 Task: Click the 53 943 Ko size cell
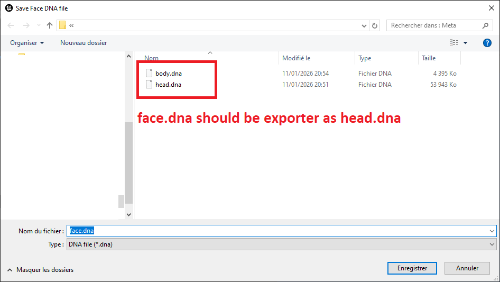click(x=443, y=85)
